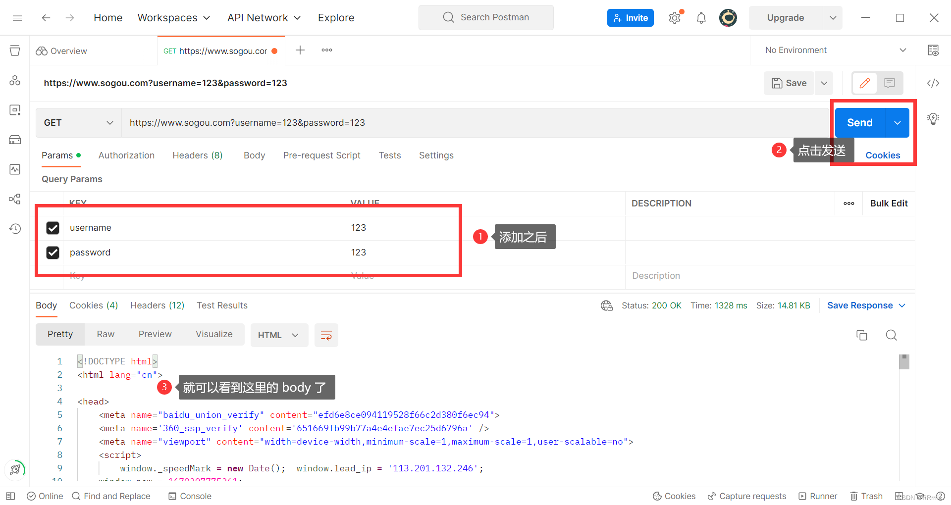Open History sidebar icon

coord(15,229)
